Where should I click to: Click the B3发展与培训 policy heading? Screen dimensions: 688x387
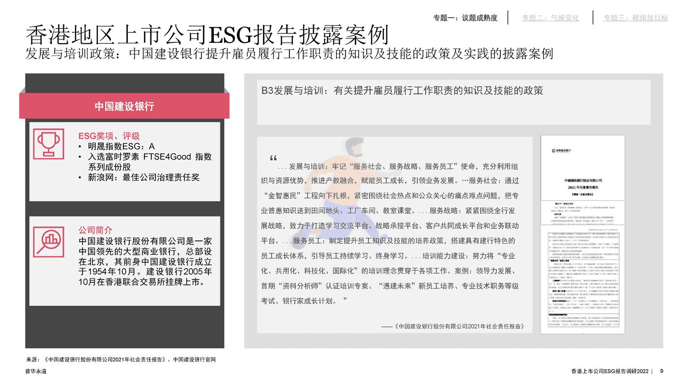tap(402, 90)
